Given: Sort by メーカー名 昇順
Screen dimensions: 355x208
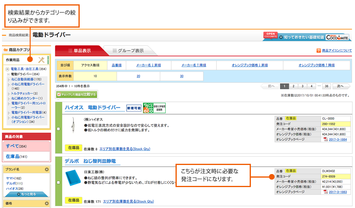Looking at the screenshot, I should [149, 65].
